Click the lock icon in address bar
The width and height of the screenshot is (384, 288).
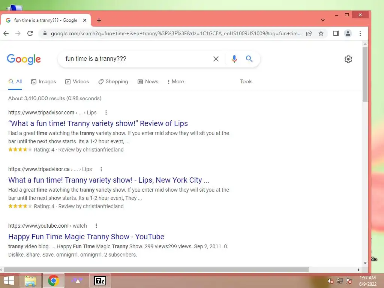(45, 33)
